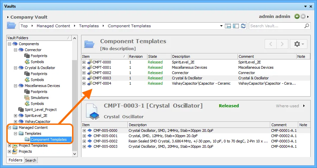Viewport: 317px width, 168px height.
Task: Click the CMPT-0000 template icon
Action: 89,62
